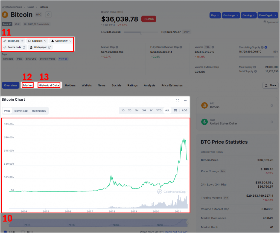Screen dimensions: 280x233
Task: Select the YTD chart range
Action: [x=159, y=110]
